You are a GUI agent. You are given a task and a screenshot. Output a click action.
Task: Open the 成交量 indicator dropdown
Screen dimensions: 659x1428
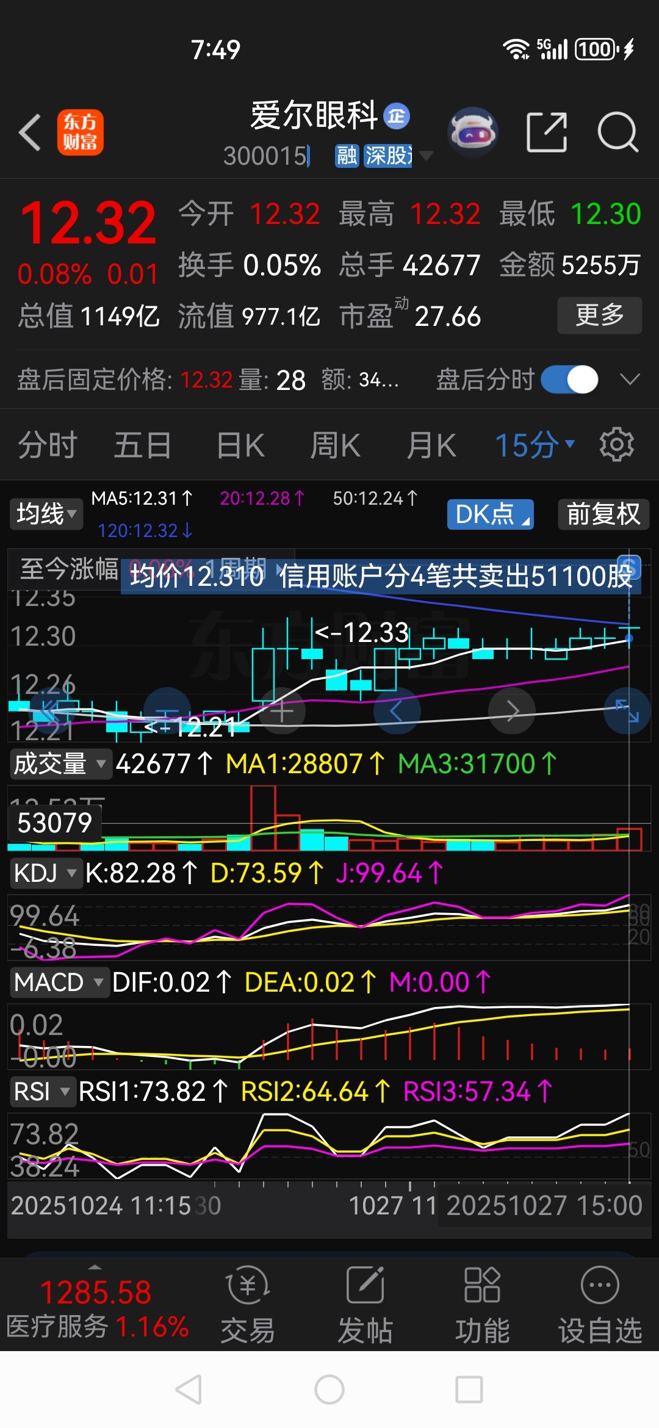(x=60, y=763)
